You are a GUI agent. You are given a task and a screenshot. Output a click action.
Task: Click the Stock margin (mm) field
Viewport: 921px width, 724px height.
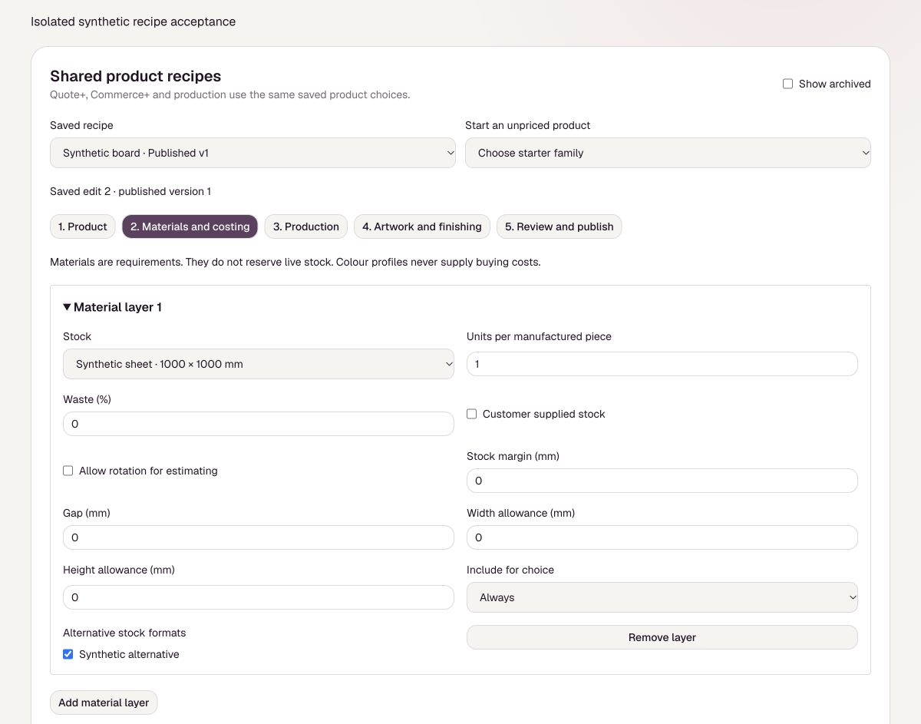pos(662,481)
